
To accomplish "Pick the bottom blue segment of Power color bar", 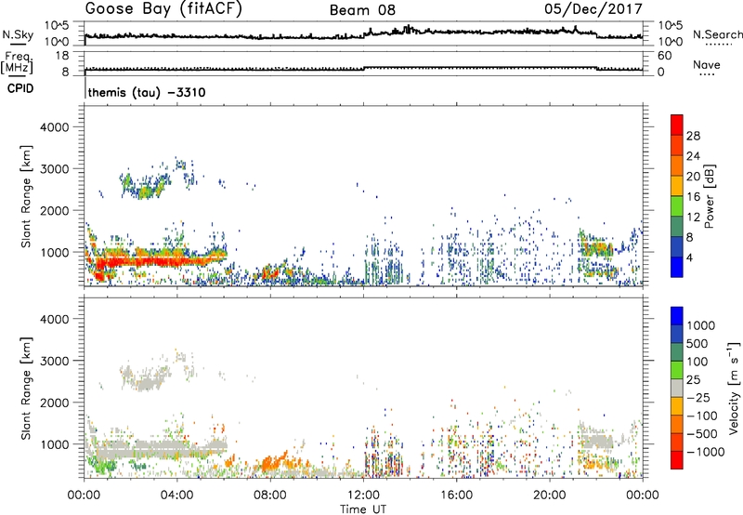I will 677,267.
